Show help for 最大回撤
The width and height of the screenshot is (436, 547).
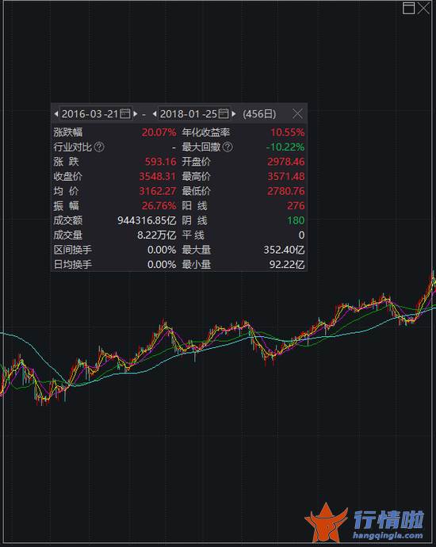point(228,147)
